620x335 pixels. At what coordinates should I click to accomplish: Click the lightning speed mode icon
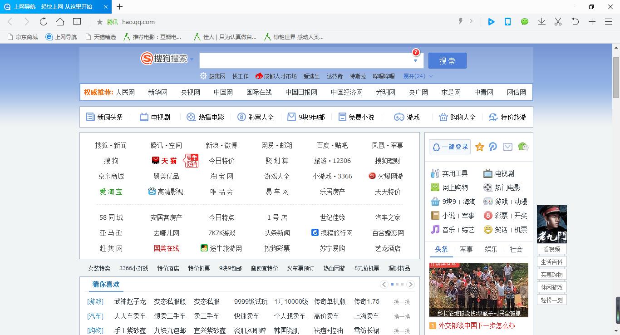click(461, 21)
